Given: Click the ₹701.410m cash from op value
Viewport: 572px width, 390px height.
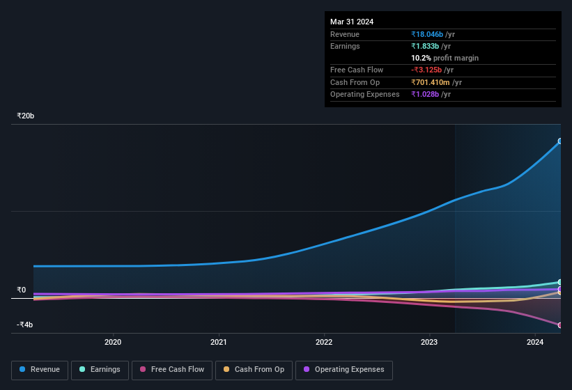Looking at the screenshot, I should click(x=431, y=82).
